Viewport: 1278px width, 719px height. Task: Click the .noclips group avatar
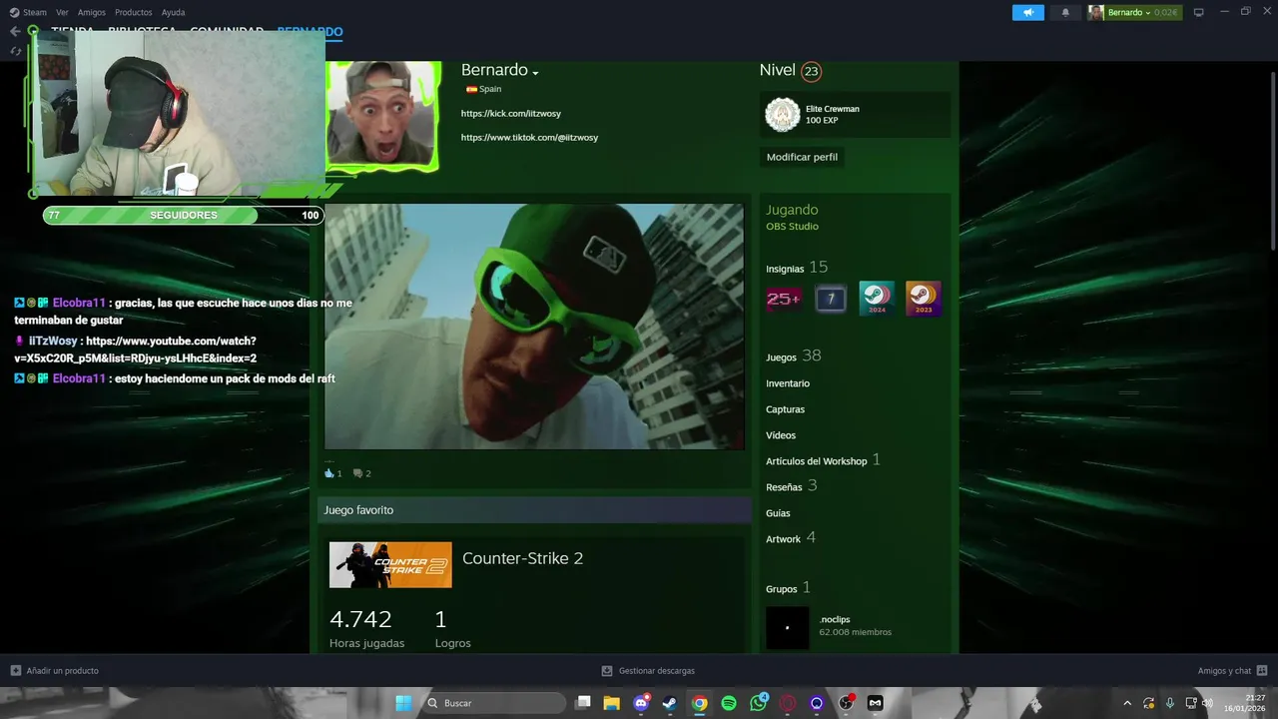(x=787, y=627)
